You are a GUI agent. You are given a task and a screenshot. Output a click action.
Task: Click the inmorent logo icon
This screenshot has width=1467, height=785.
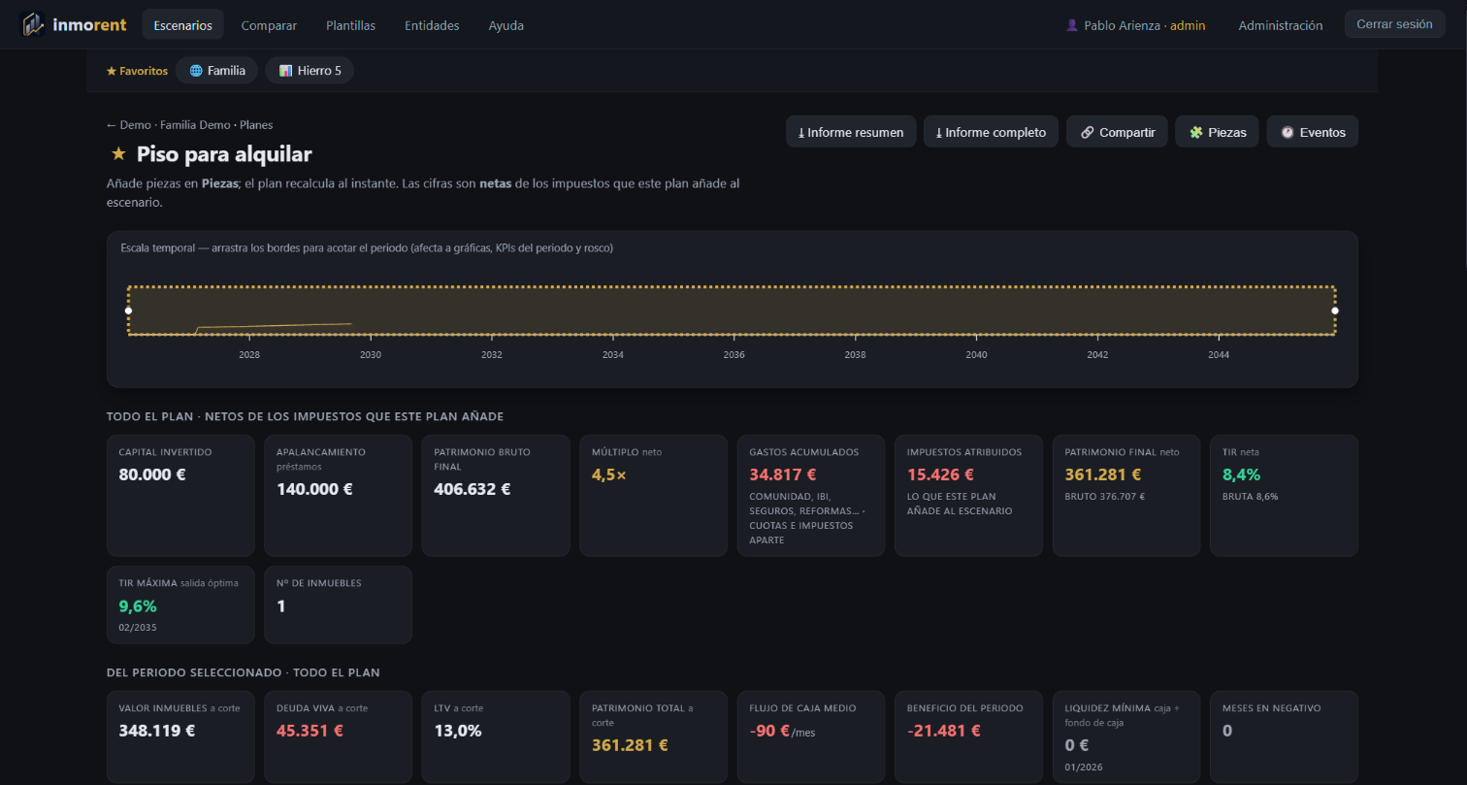33,24
